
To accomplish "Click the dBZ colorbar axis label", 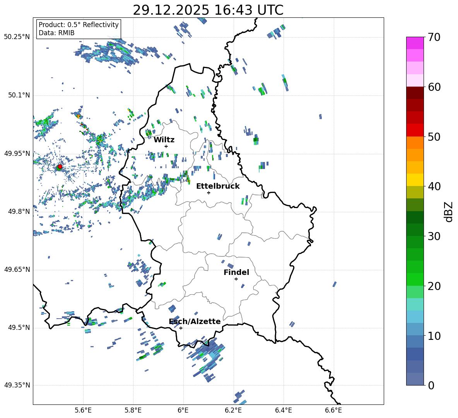I will pos(448,212).
